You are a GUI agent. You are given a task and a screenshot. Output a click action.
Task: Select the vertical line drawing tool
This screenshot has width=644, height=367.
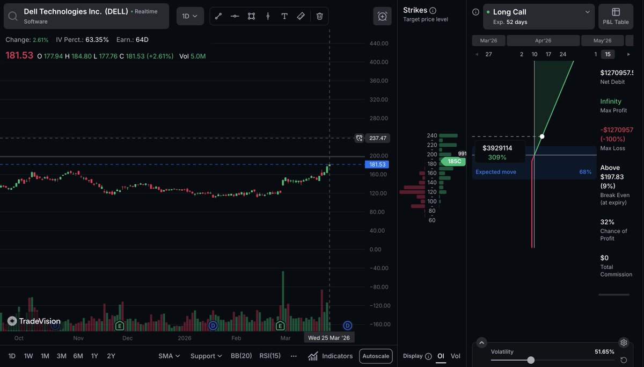tap(268, 16)
